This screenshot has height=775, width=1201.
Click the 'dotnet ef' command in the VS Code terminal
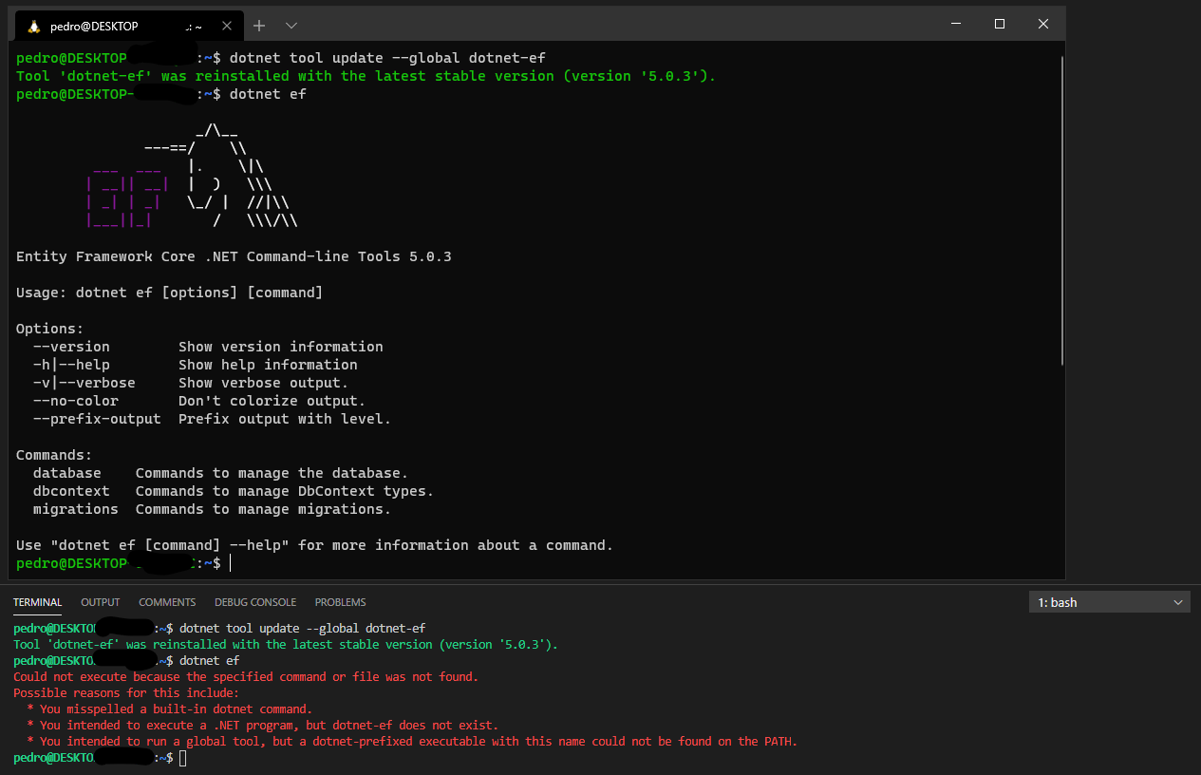coord(210,661)
